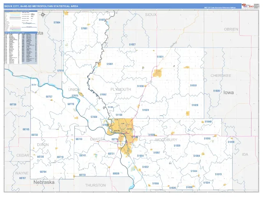Click ZIP code 51052 label
This screenshot has width=263, height=197.
pos(145,167)
